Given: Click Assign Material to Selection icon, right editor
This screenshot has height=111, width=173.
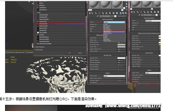Looking at the screenshot, I should (138, 12).
